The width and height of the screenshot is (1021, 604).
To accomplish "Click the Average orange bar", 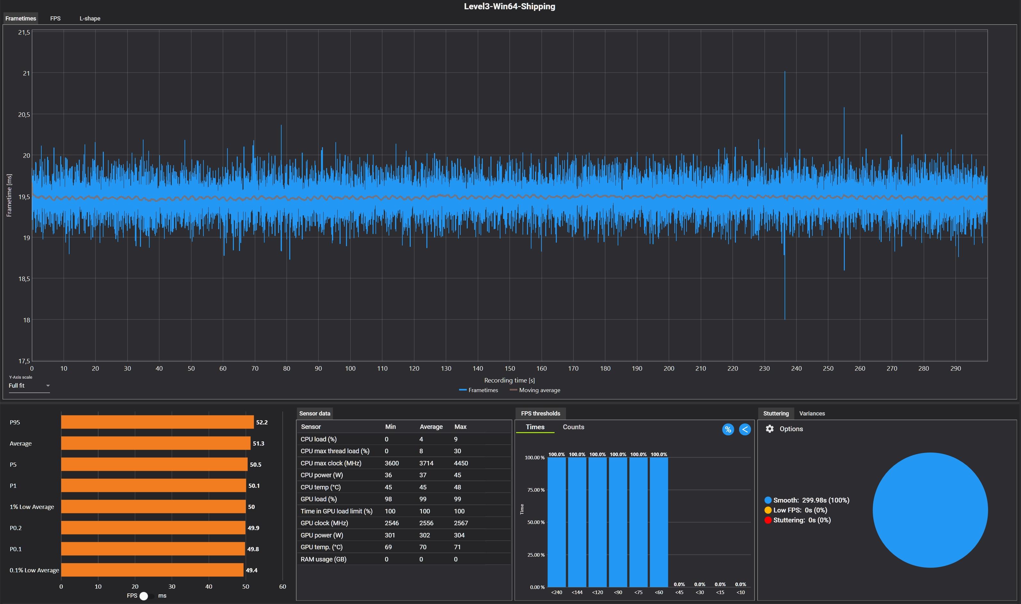I will [156, 444].
